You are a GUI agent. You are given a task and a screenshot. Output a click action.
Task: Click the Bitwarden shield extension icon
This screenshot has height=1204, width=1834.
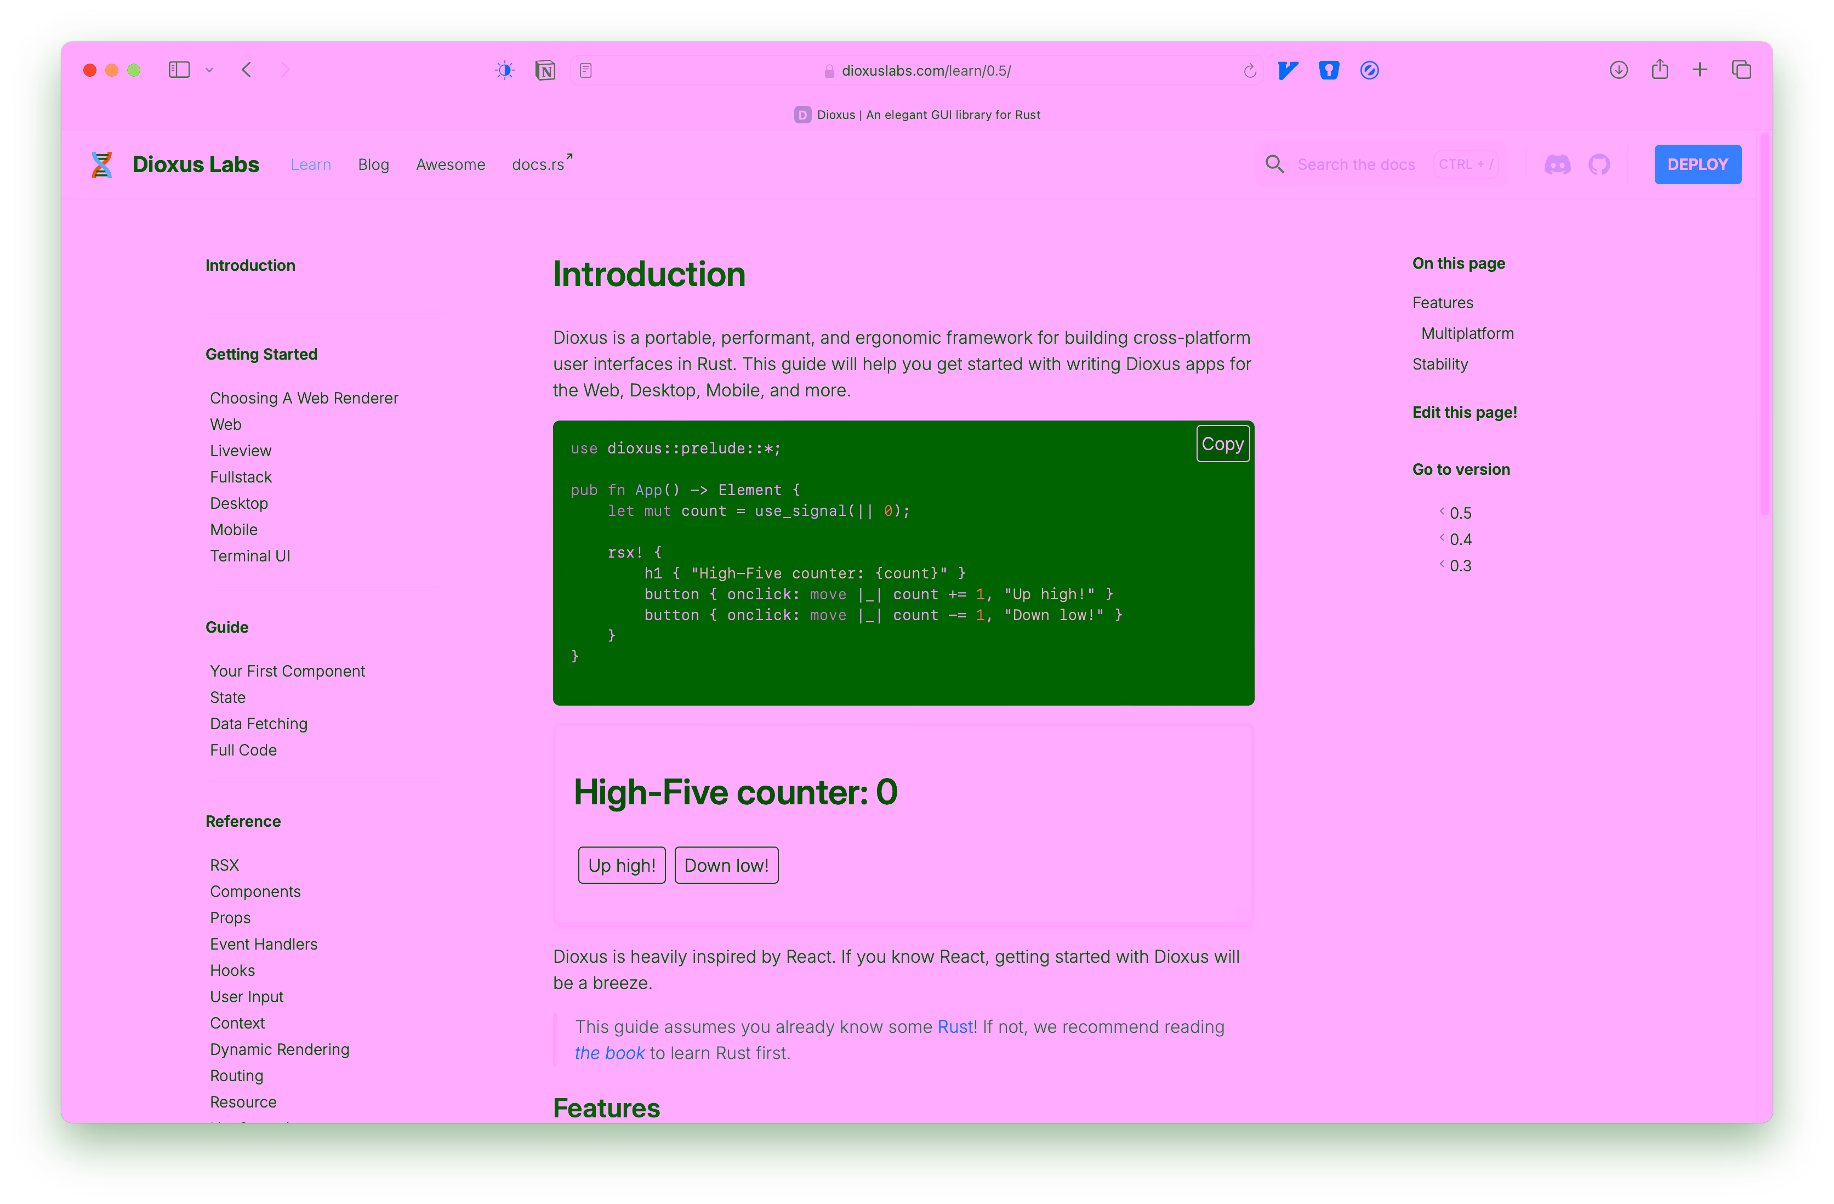1329,70
